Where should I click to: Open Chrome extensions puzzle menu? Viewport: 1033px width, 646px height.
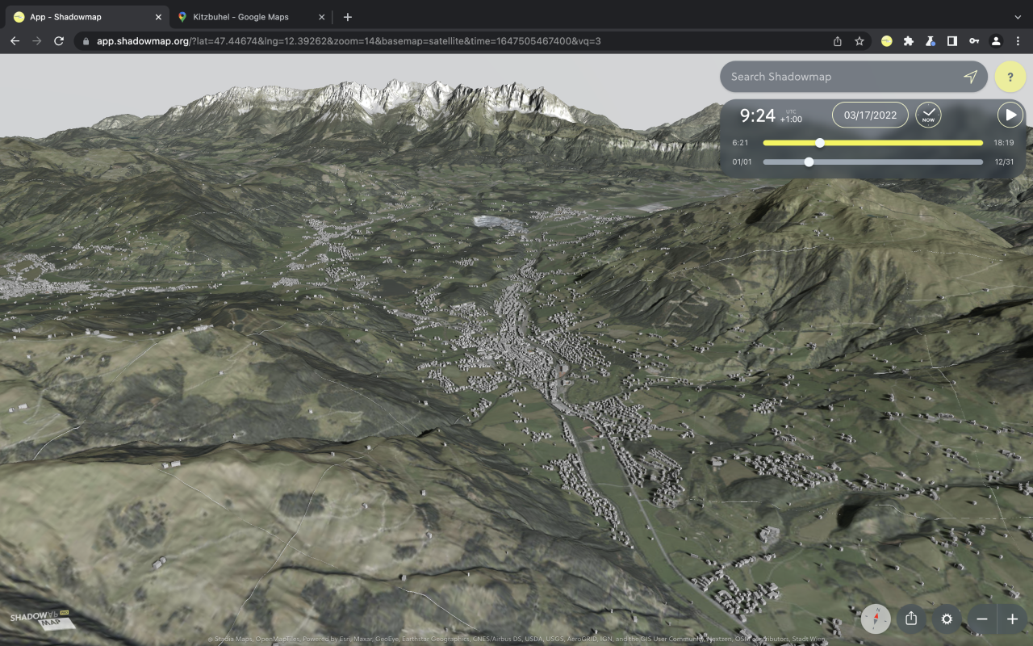coord(908,41)
